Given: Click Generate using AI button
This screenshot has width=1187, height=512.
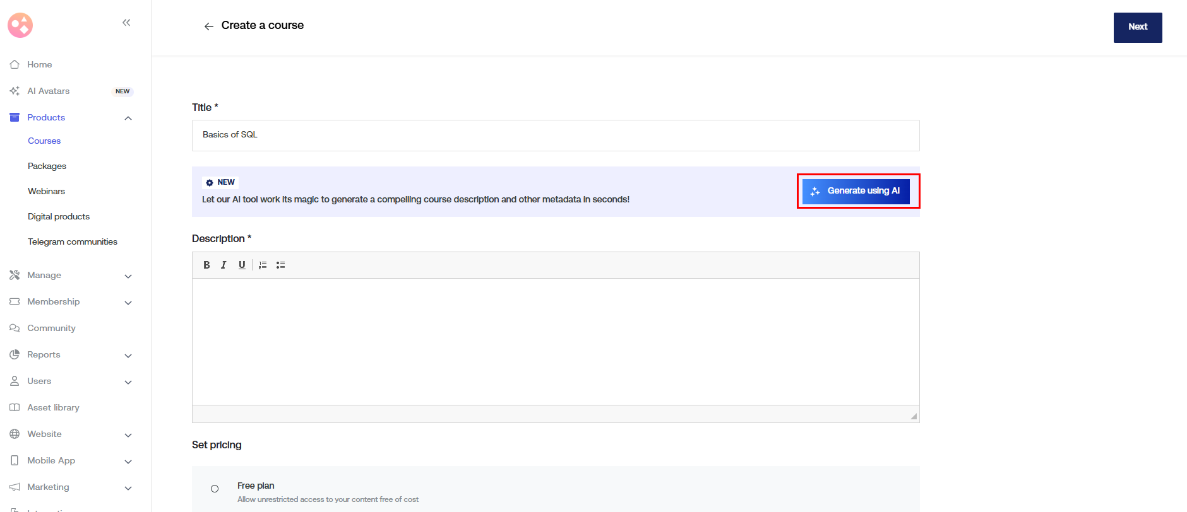Looking at the screenshot, I should tap(856, 191).
